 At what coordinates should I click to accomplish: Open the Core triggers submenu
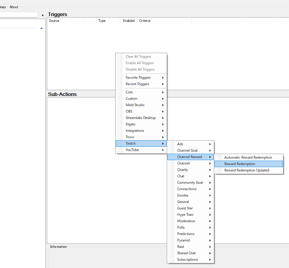click(141, 92)
